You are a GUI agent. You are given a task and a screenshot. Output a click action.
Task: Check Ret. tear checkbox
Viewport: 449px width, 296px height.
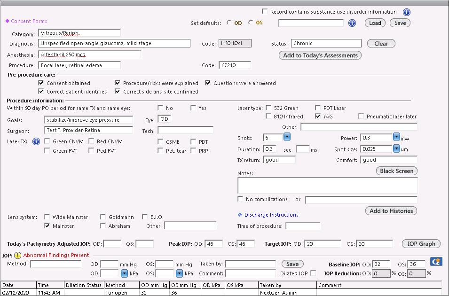point(160,150)
